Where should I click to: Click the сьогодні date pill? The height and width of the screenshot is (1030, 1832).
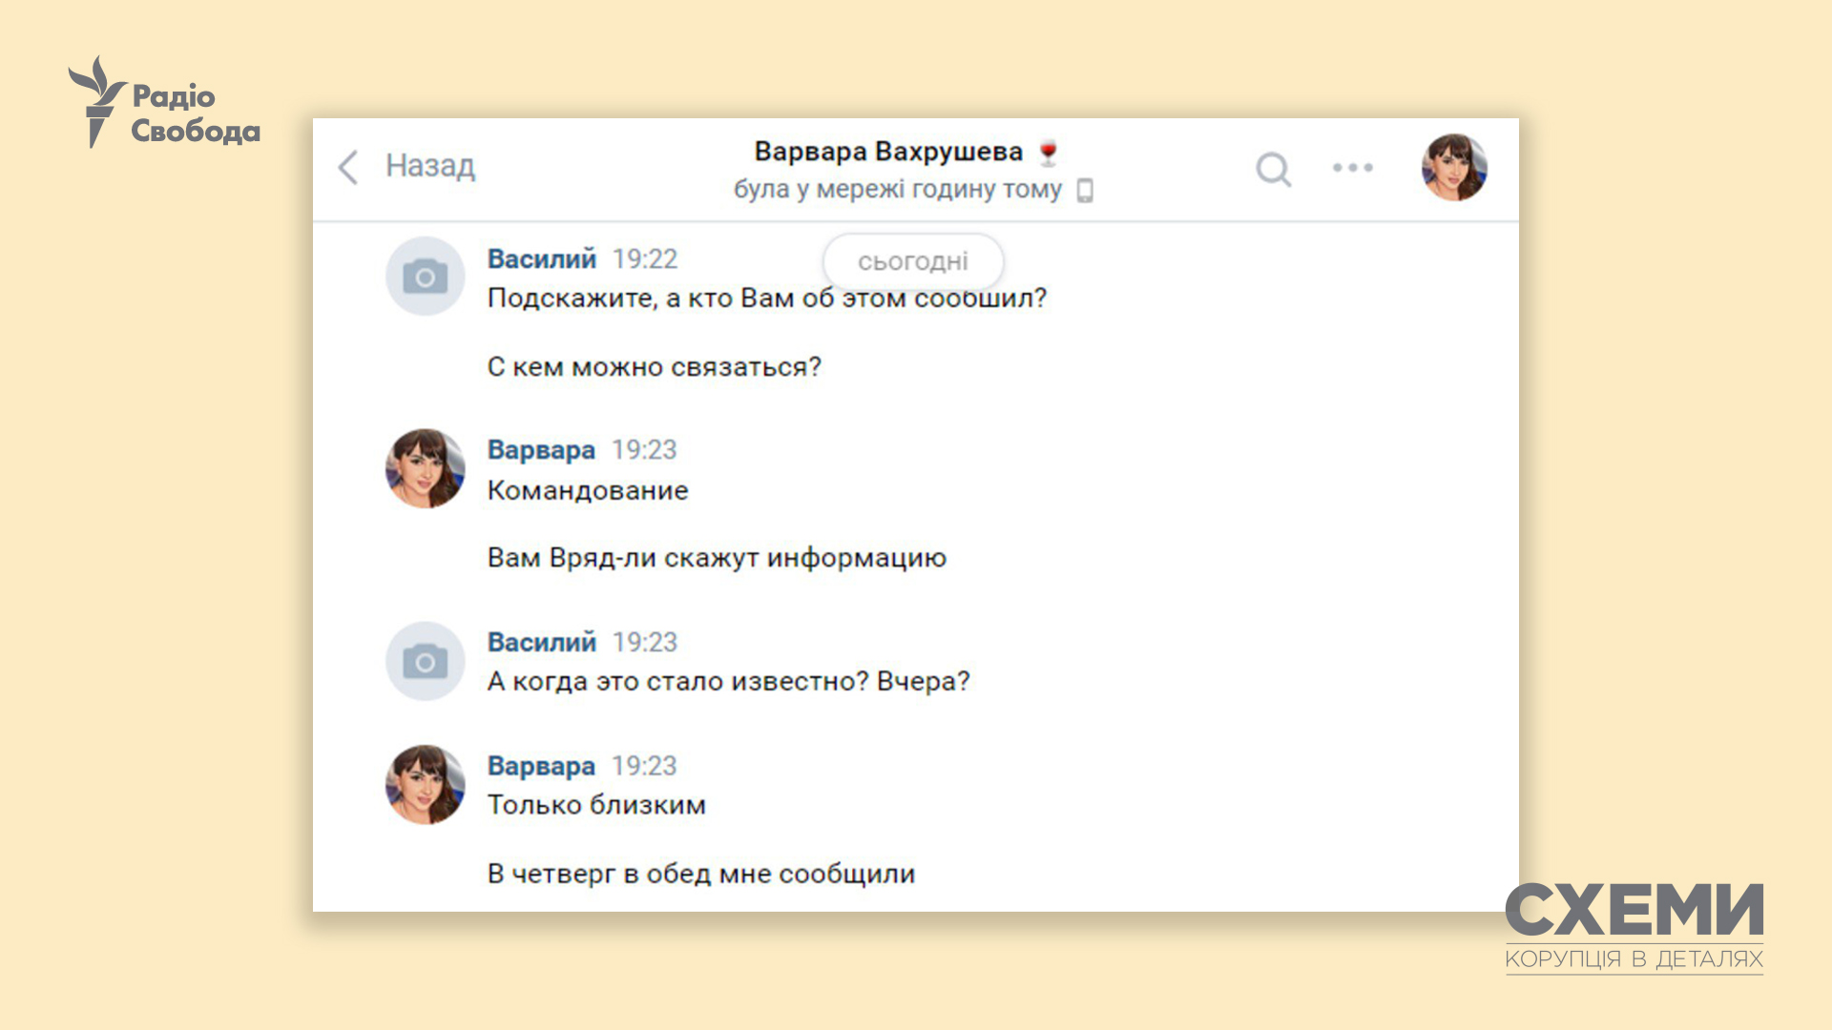pos(912,261)
